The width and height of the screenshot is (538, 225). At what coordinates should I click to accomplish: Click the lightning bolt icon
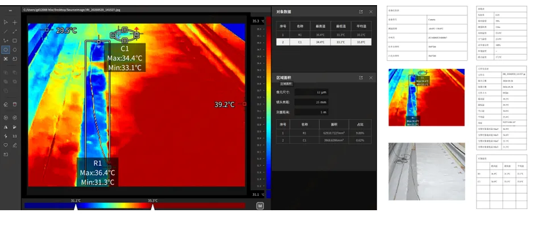(6, 136)
